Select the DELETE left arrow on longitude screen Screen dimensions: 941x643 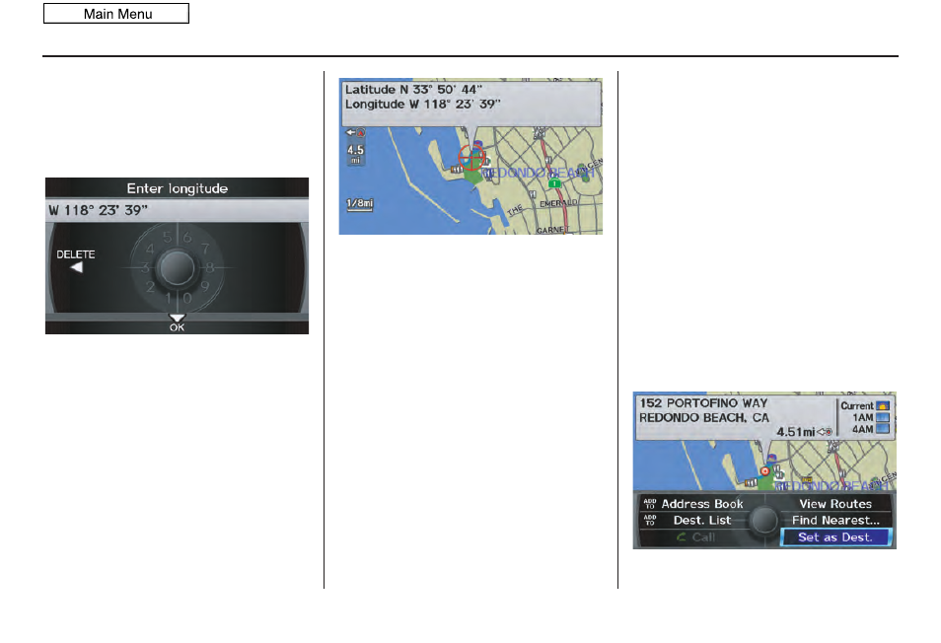click(x=76, y=267)
